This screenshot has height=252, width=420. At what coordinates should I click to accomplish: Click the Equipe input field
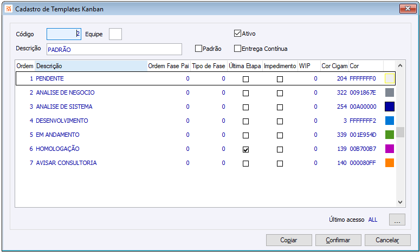(115, 34)
